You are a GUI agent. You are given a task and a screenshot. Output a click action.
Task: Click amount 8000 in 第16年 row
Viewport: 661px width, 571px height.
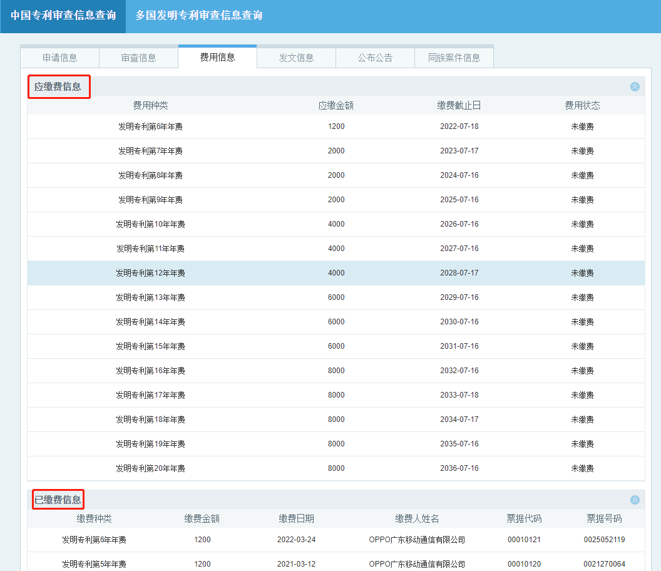click(336, 371)
